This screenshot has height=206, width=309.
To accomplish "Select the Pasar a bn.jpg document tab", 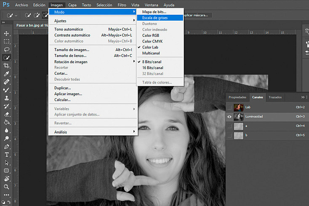I will pyautogui.click(x=32, y=25).
